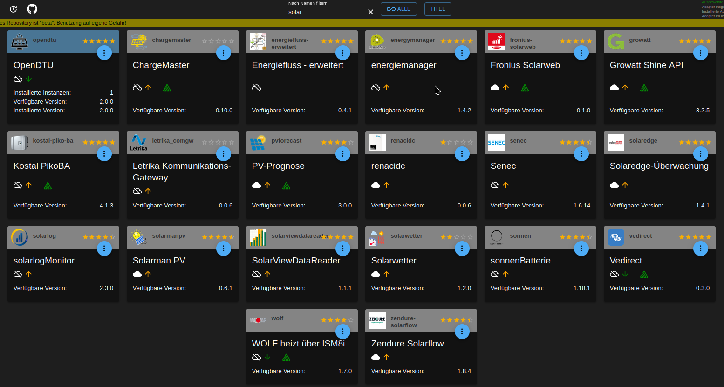Open the three-dot menu on sonnenBatterie card
724x387 pixels.
click(581, 249)
